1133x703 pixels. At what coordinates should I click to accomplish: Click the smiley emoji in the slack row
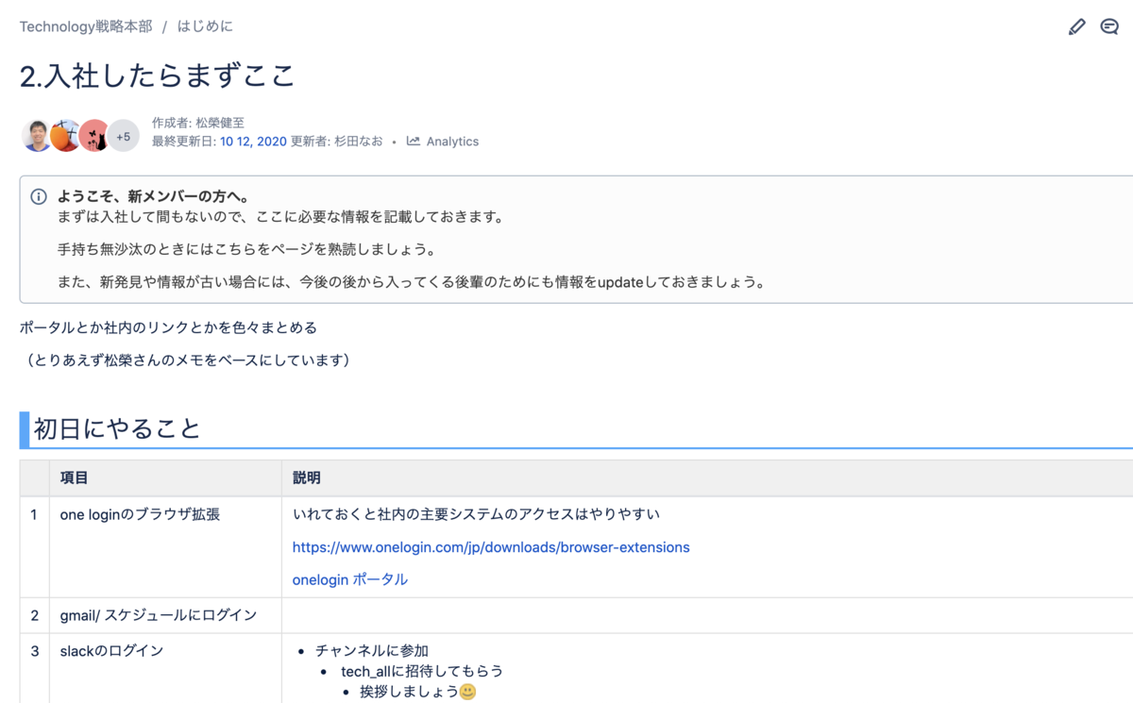[x=469, y=692]
